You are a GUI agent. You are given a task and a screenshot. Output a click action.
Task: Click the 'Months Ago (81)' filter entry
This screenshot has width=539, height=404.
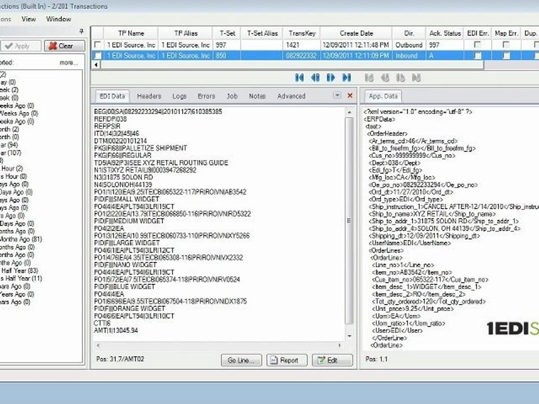click(x=21, y=239)
